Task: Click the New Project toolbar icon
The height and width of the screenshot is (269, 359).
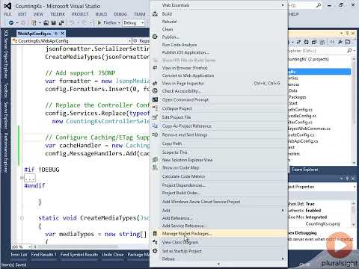Action: (34, 23)
